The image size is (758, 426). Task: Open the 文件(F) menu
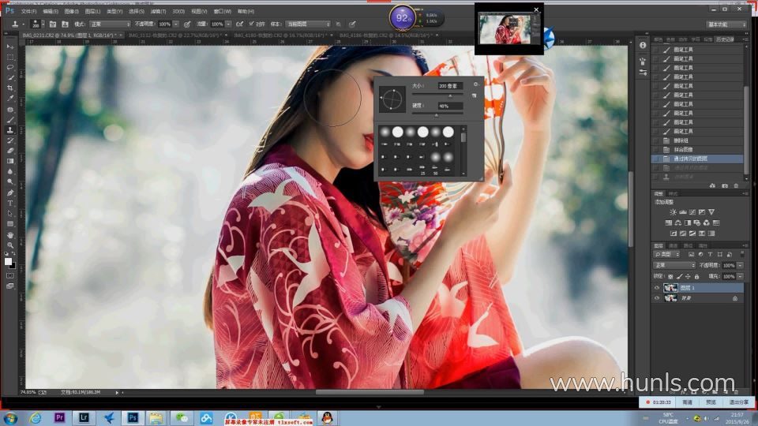point(28,11)
